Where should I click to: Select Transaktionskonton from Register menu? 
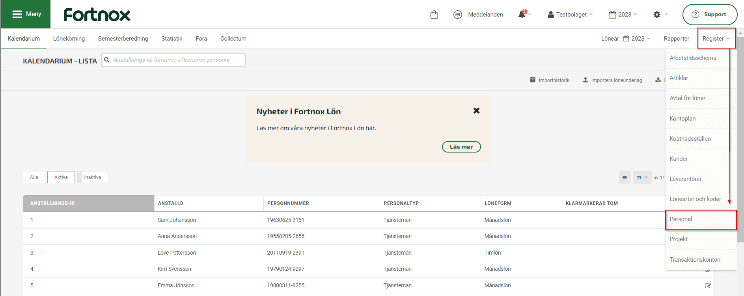(x=701, y=260)
